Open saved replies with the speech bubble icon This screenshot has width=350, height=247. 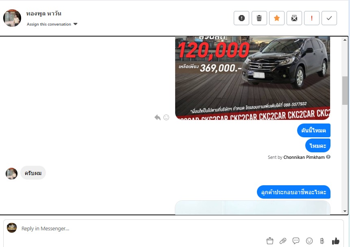click(x=296, y=241)
